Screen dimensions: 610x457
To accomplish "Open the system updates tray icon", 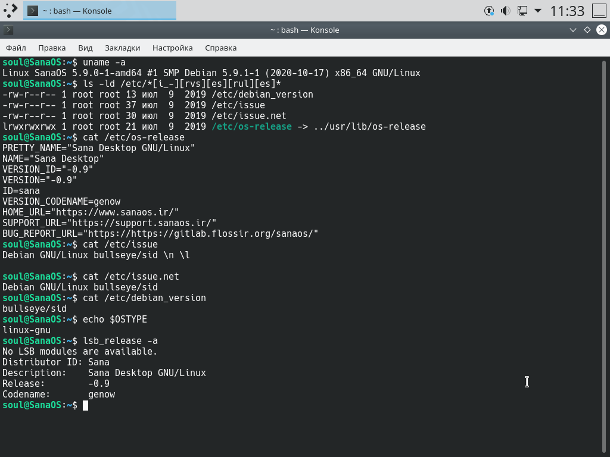I will coord(489,11).
